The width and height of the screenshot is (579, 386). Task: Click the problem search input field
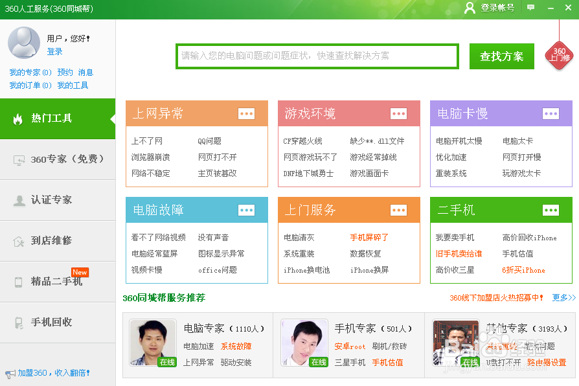tap(317, 56)
